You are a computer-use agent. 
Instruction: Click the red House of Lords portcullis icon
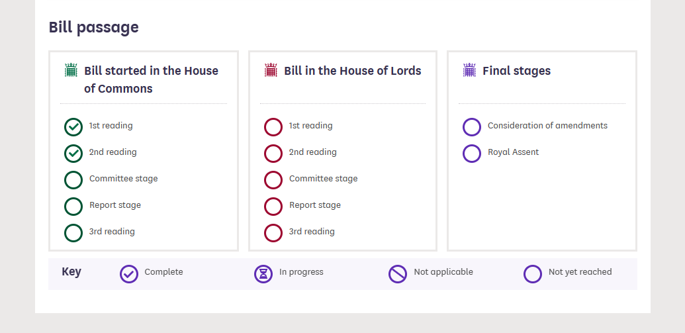(271, 70)
